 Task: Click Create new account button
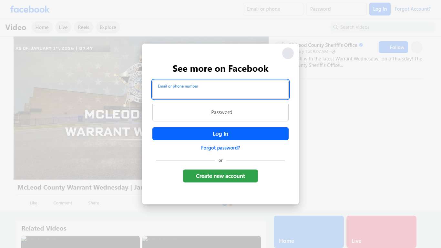click(221, 176)
